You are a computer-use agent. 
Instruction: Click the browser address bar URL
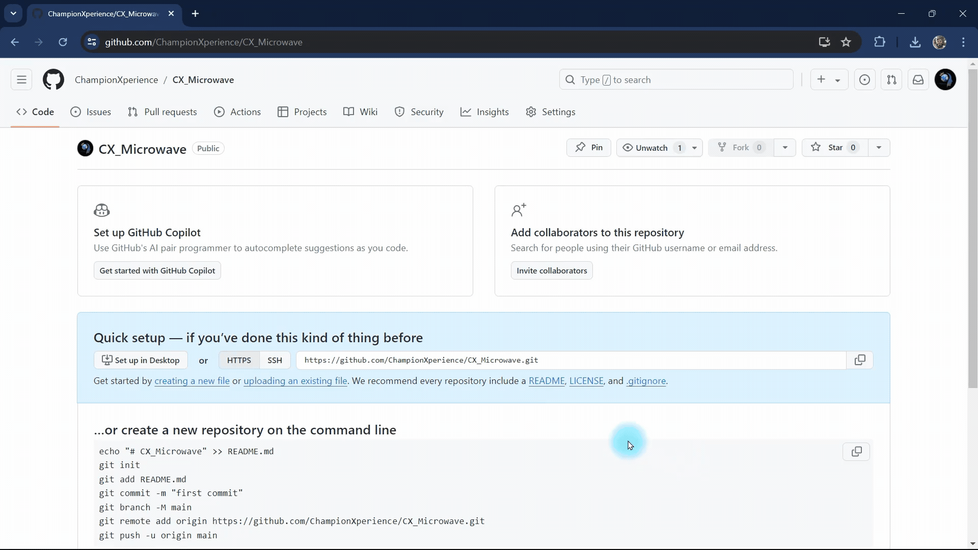tap(204, 42)
